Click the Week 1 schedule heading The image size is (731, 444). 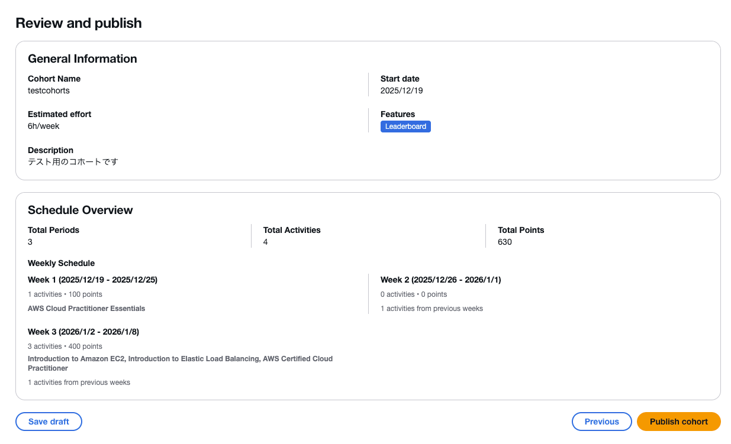[x=92, y=280]
